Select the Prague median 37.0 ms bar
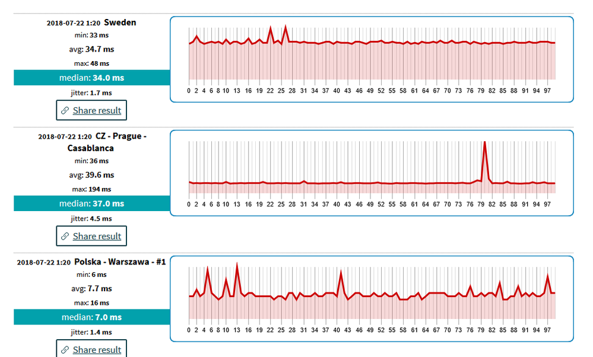Image resolution: width=593 pixels, height=357 pixels. [x=92, y=203]
